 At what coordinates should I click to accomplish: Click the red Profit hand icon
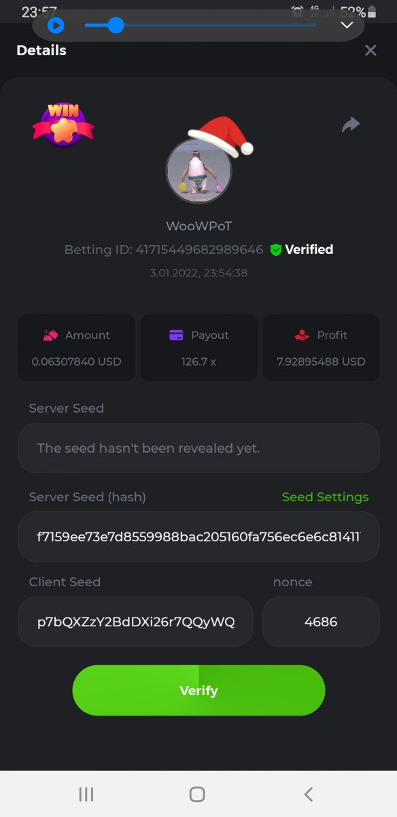click(x=303, y=335)
